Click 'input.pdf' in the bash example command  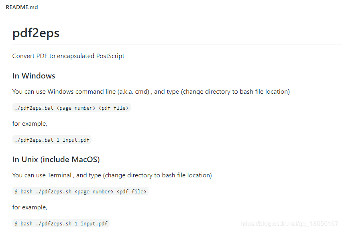[94, 224]
